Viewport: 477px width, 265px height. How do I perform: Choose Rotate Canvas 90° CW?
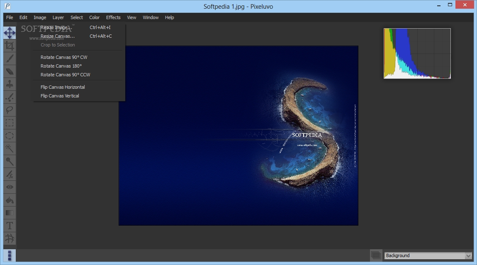[79, 57]
